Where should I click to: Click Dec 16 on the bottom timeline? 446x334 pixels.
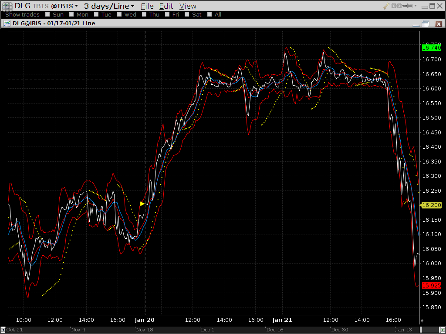pyautogui.click(x=274, y=330)
